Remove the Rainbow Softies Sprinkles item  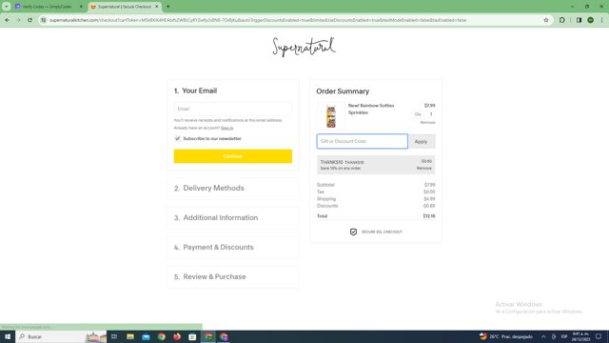(x=427, y=123)
